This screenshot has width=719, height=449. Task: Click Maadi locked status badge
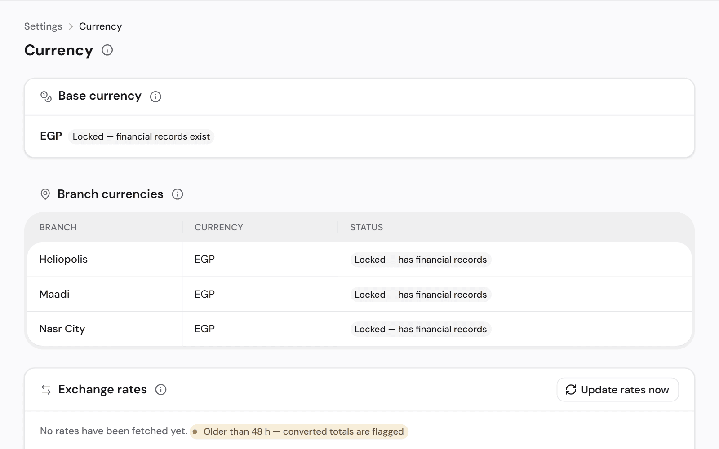coord(421,295)
